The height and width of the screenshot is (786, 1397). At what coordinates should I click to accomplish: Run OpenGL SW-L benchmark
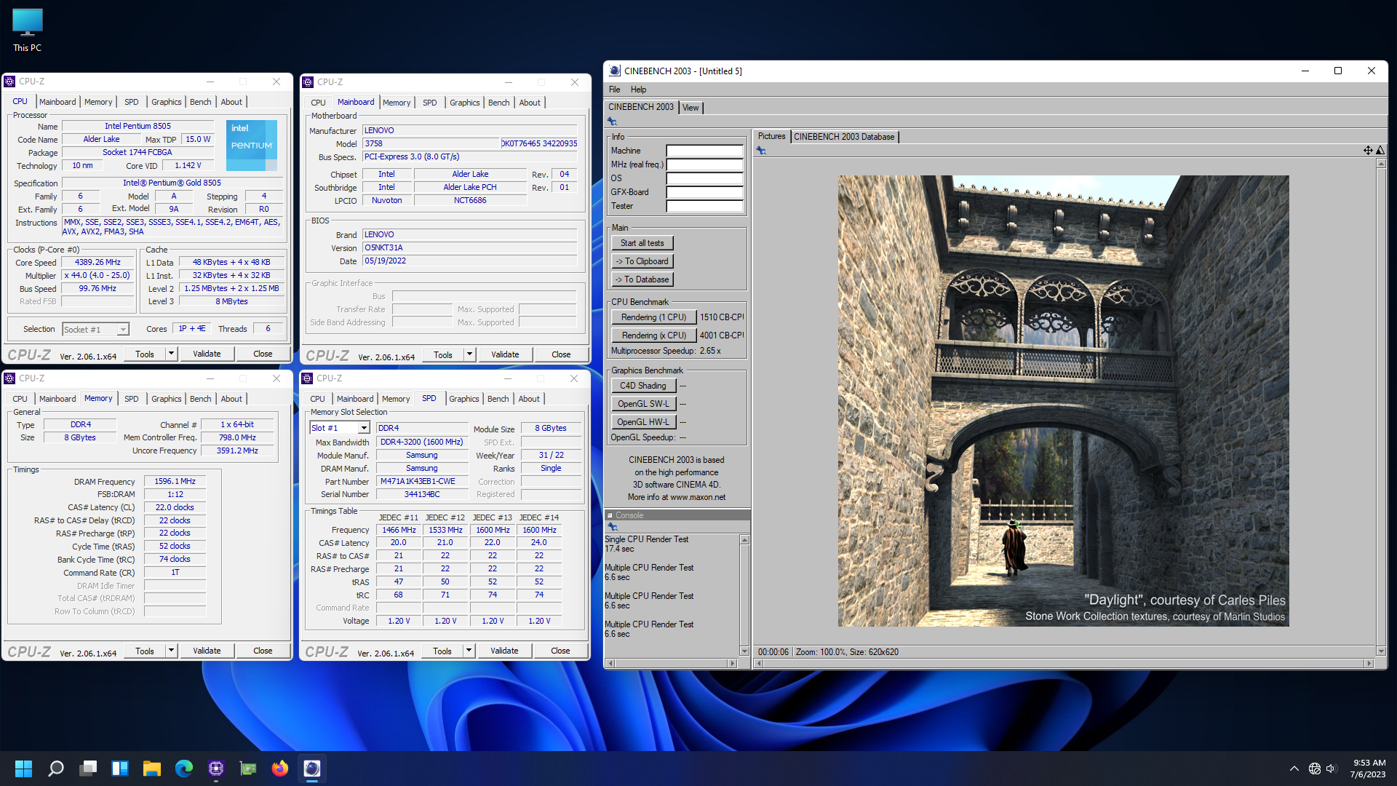(x=643, y=404)
